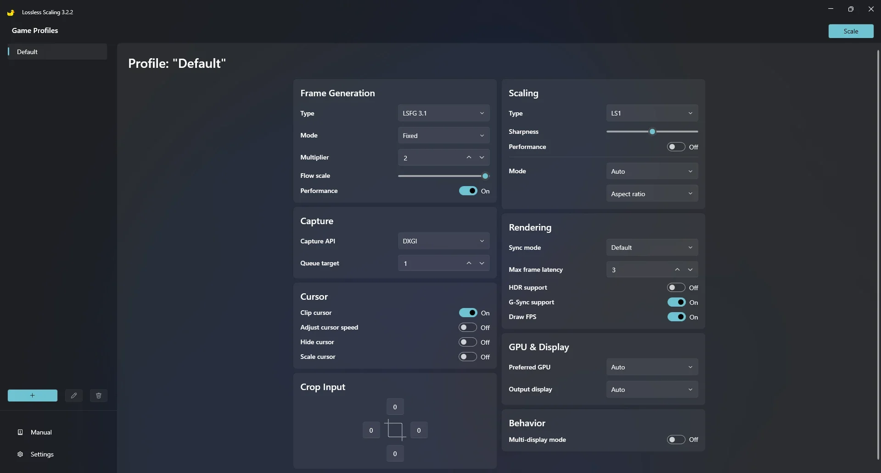Increase Queue target with the up arrow
The width and height of the screenshot is (881, 473).
click(x=469, y=263)
